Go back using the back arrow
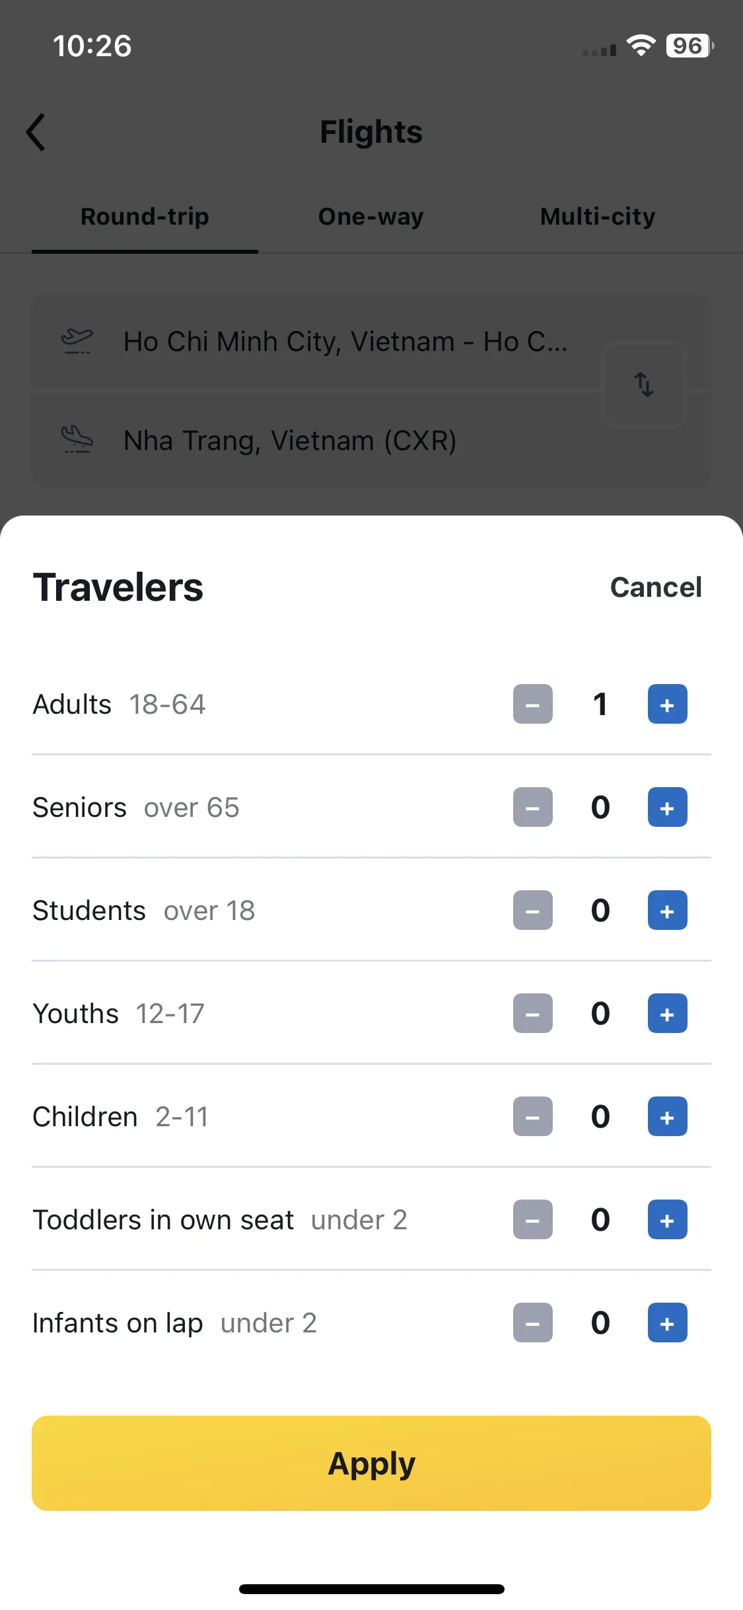The width and height of the screenshot is (743, 1610). coord(36,132)
